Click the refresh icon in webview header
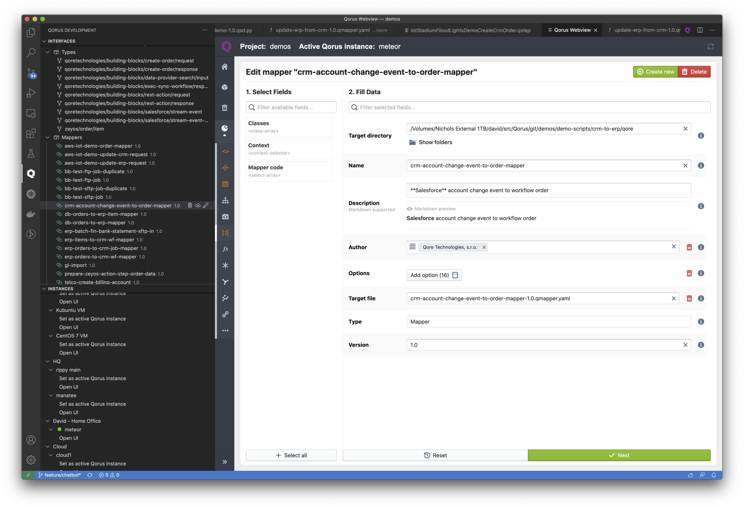This screenshot has width=744, height=508. 710,46
